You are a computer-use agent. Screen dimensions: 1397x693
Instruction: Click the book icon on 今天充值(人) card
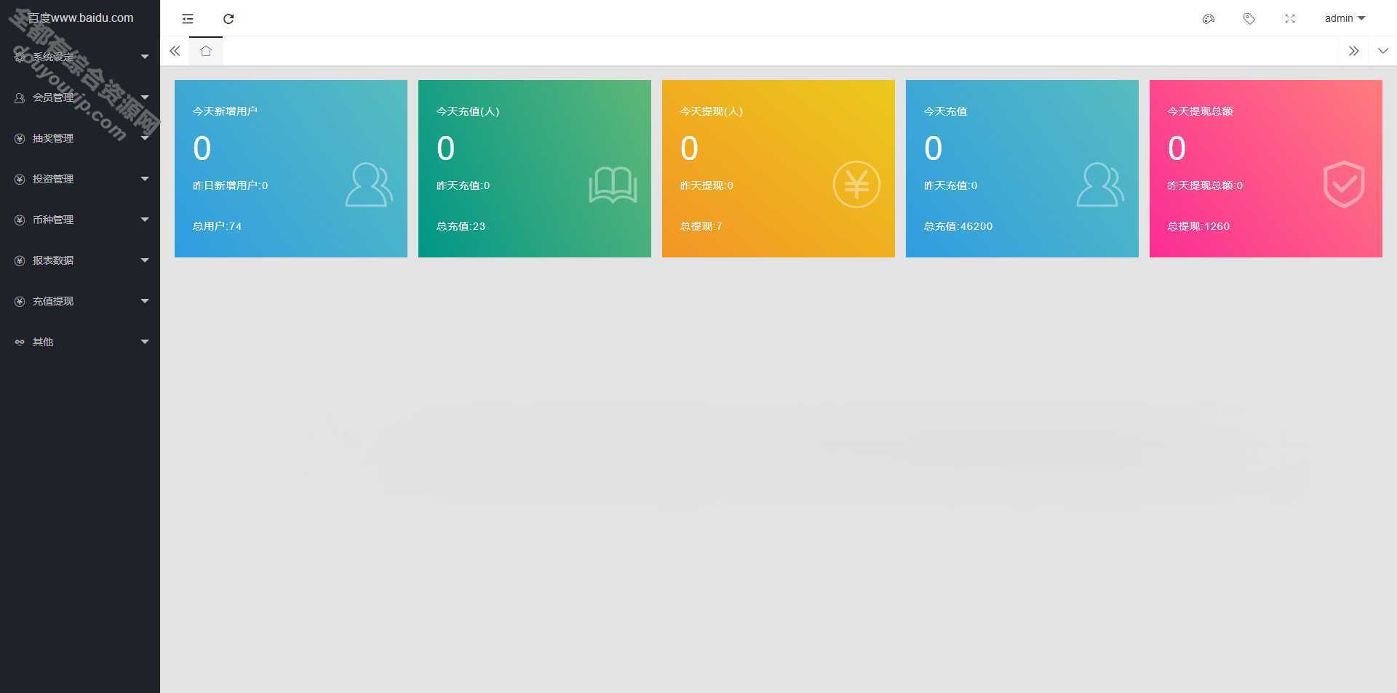tap(613, 185)
